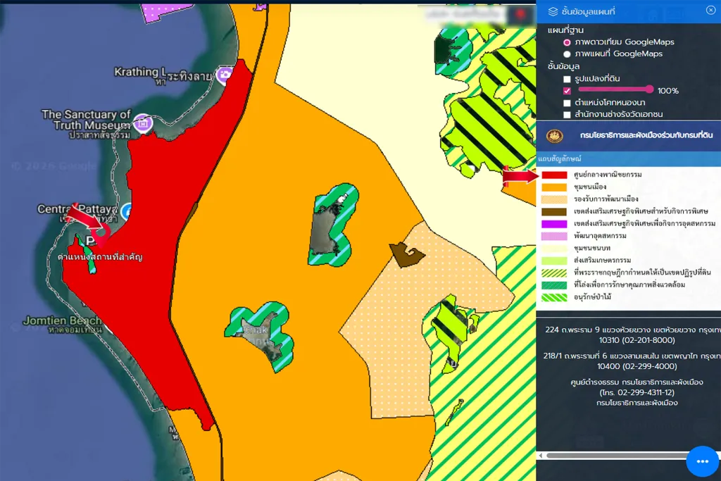721x481 pixels.
Task: Enable the private surveyor office layer checkbox
Action: [567, 115]
